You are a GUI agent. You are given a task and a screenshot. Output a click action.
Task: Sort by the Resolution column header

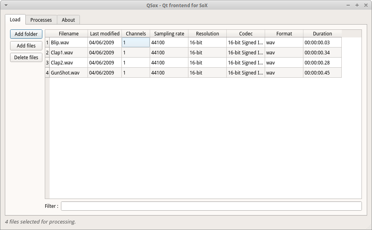tap(207, 34)
